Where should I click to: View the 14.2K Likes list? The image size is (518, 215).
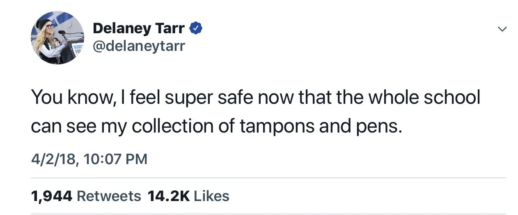188,196
